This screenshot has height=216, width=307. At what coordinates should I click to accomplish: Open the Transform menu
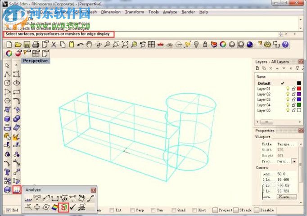click(135, 12)
